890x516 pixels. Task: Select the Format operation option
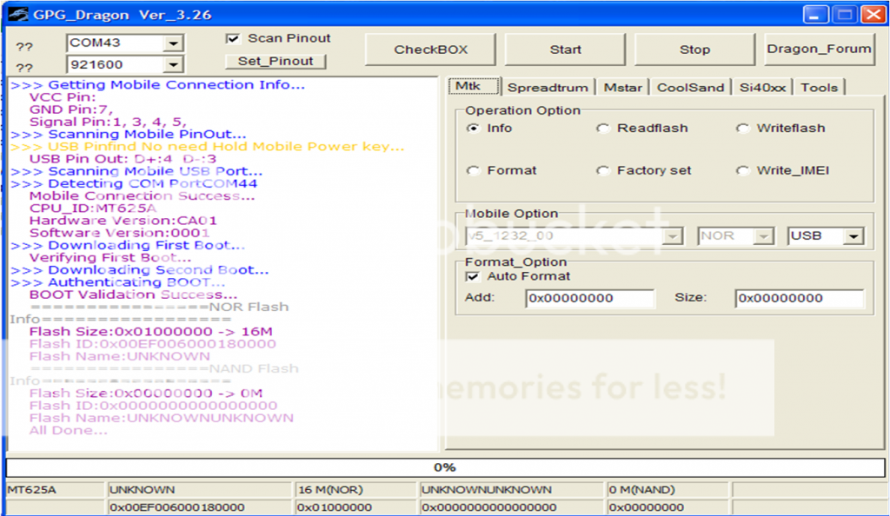[474, 171]
